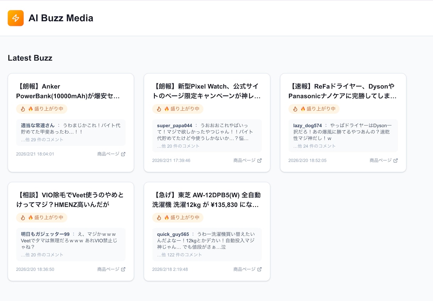Click username super_papa044
The image size is (433, 301).
[175, 125]
